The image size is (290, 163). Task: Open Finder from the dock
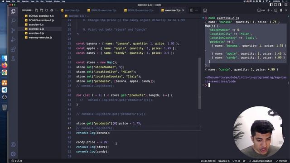(5, 58)
